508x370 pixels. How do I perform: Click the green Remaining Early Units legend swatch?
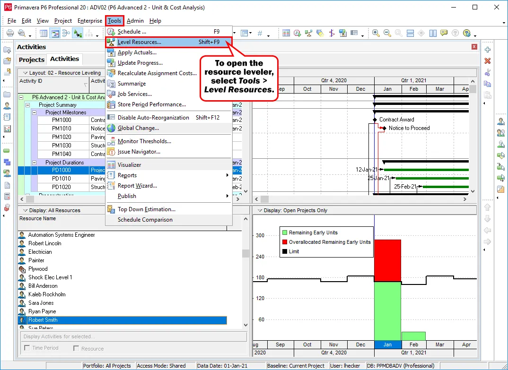[284, 232]
